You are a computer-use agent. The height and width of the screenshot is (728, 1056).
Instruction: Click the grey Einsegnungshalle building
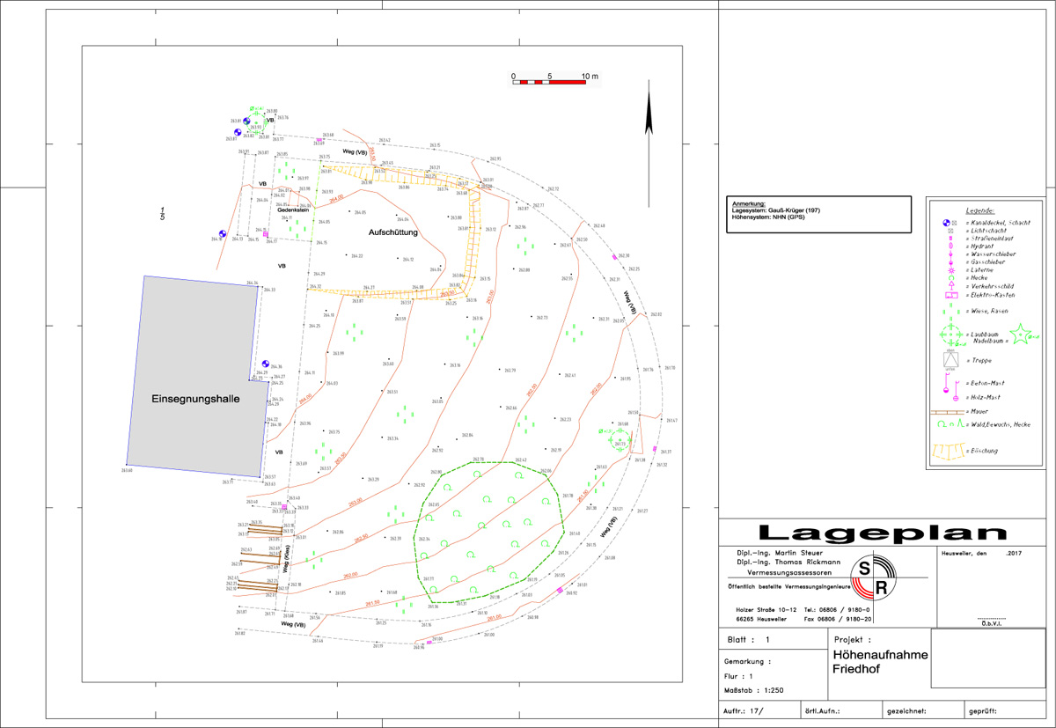coord(197,376)
